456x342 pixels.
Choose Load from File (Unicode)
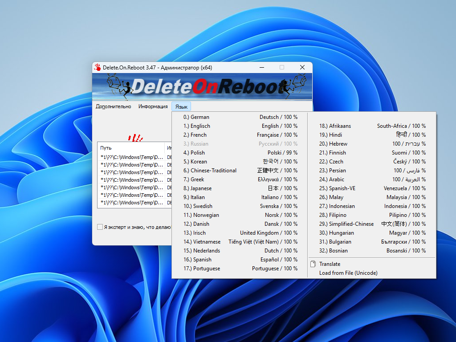348,273
